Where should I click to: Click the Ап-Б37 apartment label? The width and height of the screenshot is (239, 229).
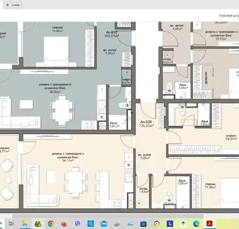(111, 32)
